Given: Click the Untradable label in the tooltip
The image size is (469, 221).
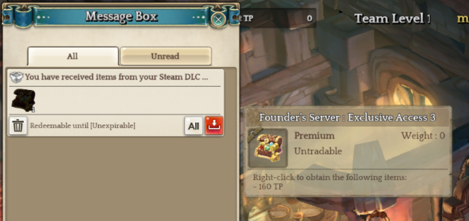Looking at the screenshot, I should click(x=318, y=151).
